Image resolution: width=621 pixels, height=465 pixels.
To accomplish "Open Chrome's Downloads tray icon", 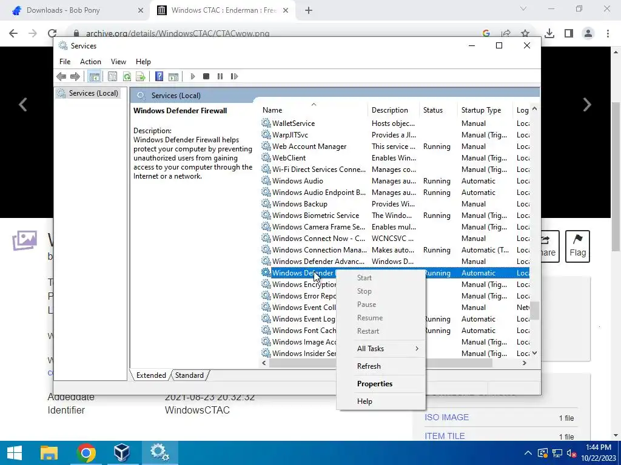I will (x=549, y=33).
